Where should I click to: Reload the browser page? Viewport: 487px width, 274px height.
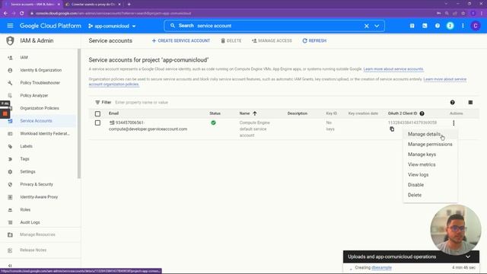(x=22, y=14)
